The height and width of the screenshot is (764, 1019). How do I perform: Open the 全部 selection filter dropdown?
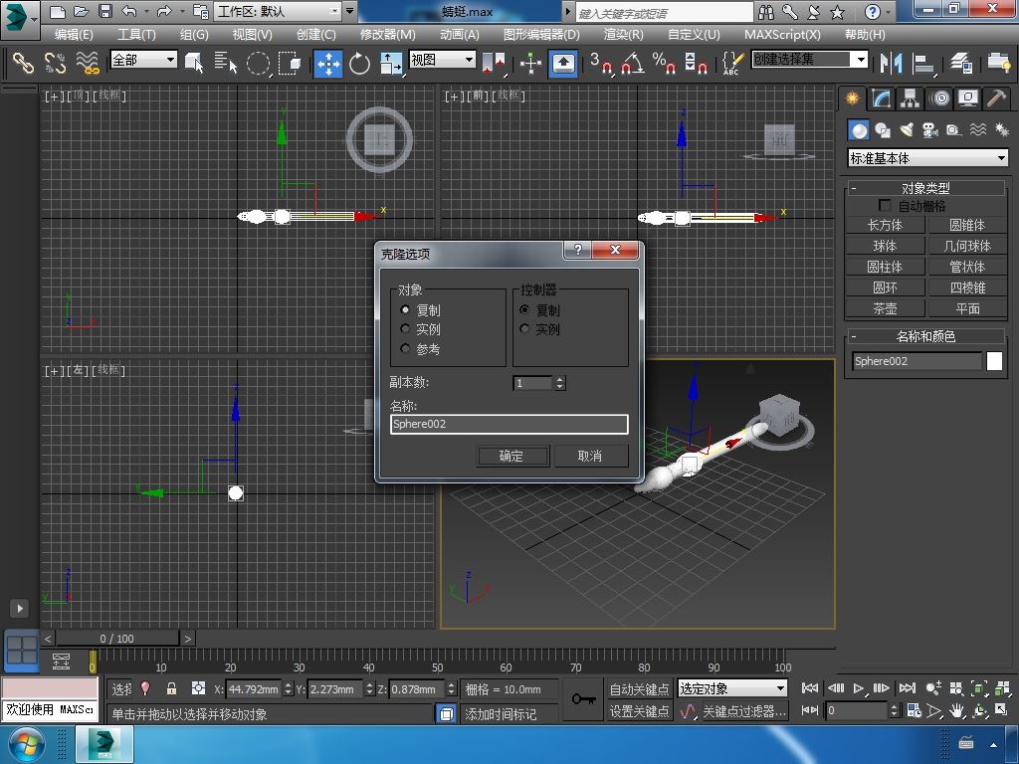click(143, 60)
